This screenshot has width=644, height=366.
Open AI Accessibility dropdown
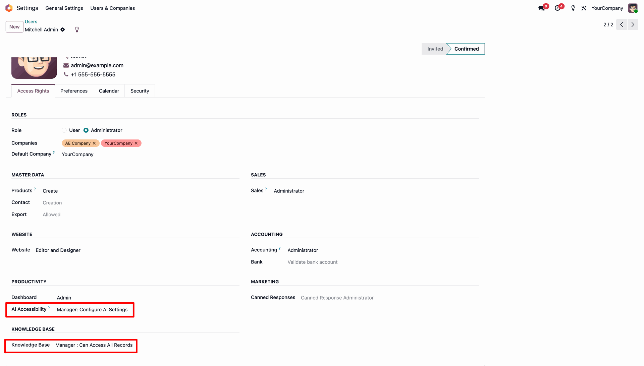(92, 310)
